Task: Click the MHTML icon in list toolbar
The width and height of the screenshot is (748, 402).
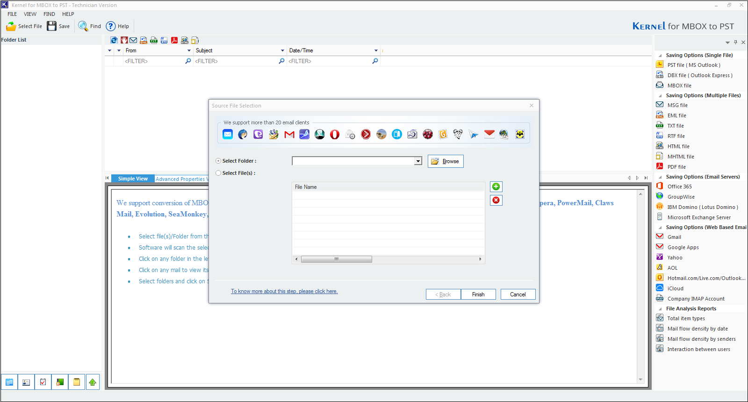Action: [x=195, y=40]
